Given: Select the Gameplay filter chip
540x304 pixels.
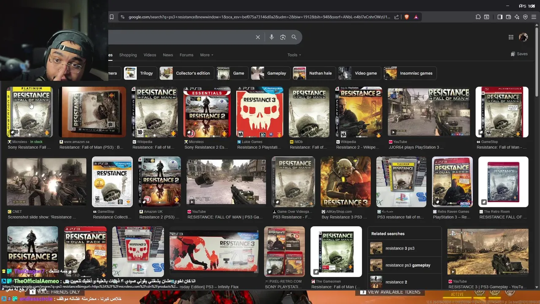Looking at the screenshot, I should tap(270, 73).
